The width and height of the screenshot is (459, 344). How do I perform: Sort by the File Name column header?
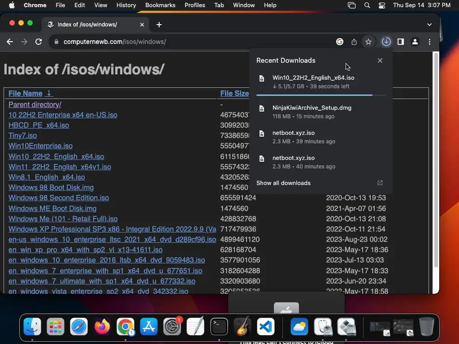pos(30,93)
